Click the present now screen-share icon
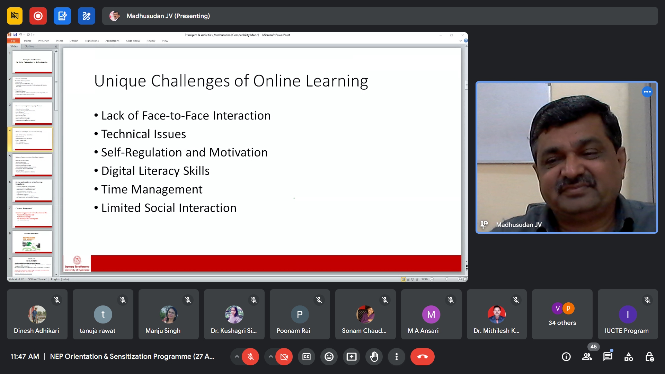Screen dimensions: 665x374 352,357
